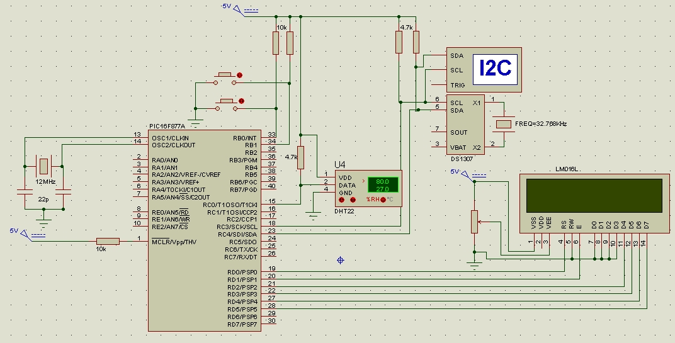Image resolution: width=675 pixels, height=343 pixels.
Task: Toggle DHT22 %RH/°C selector dot
Action: (383, 200)
